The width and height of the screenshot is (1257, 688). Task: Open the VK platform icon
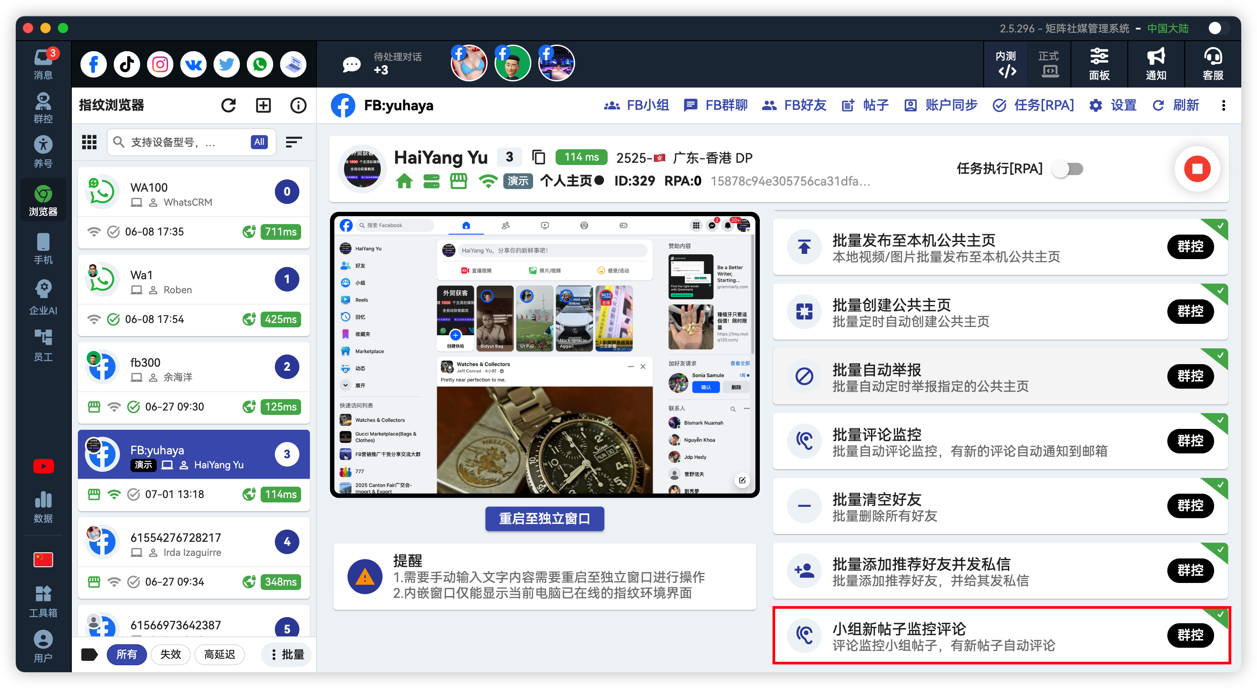point(193,64)
